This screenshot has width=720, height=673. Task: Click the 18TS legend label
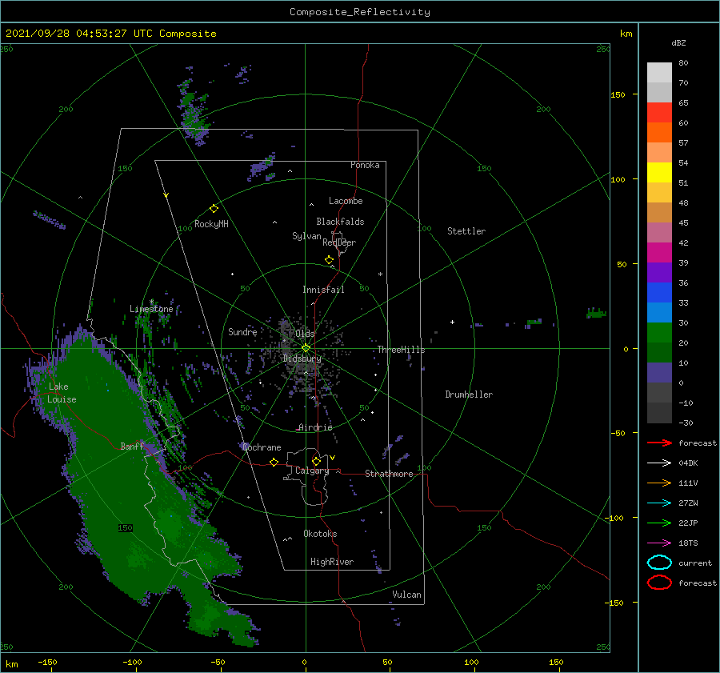(x=688, y=543)
